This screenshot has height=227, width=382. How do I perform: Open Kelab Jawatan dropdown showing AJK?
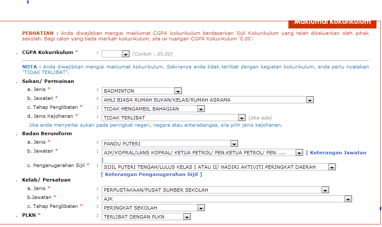pyautogui.click(x=227, y=199)
